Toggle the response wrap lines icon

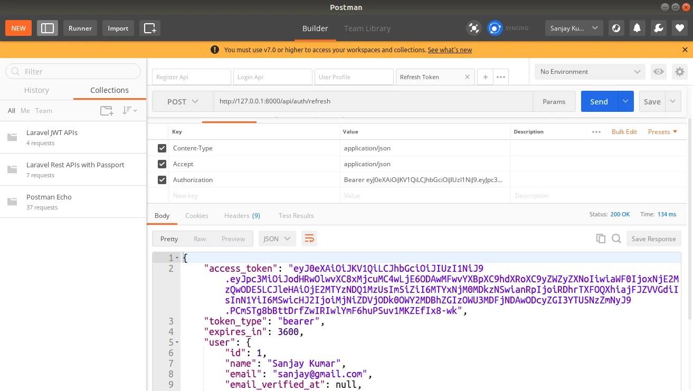[x=309, y=239]
